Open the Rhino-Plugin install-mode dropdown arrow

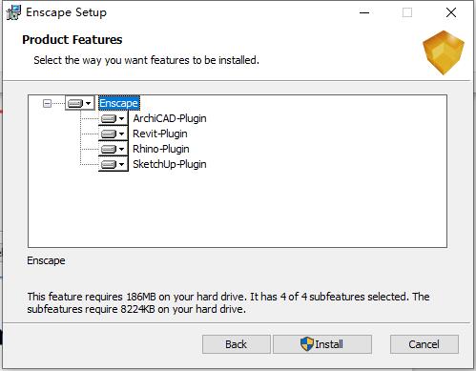pos(121,150)
